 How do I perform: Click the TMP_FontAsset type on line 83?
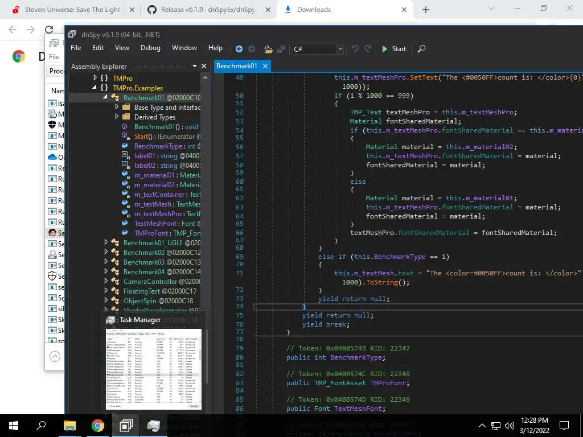tap(340, 383)
